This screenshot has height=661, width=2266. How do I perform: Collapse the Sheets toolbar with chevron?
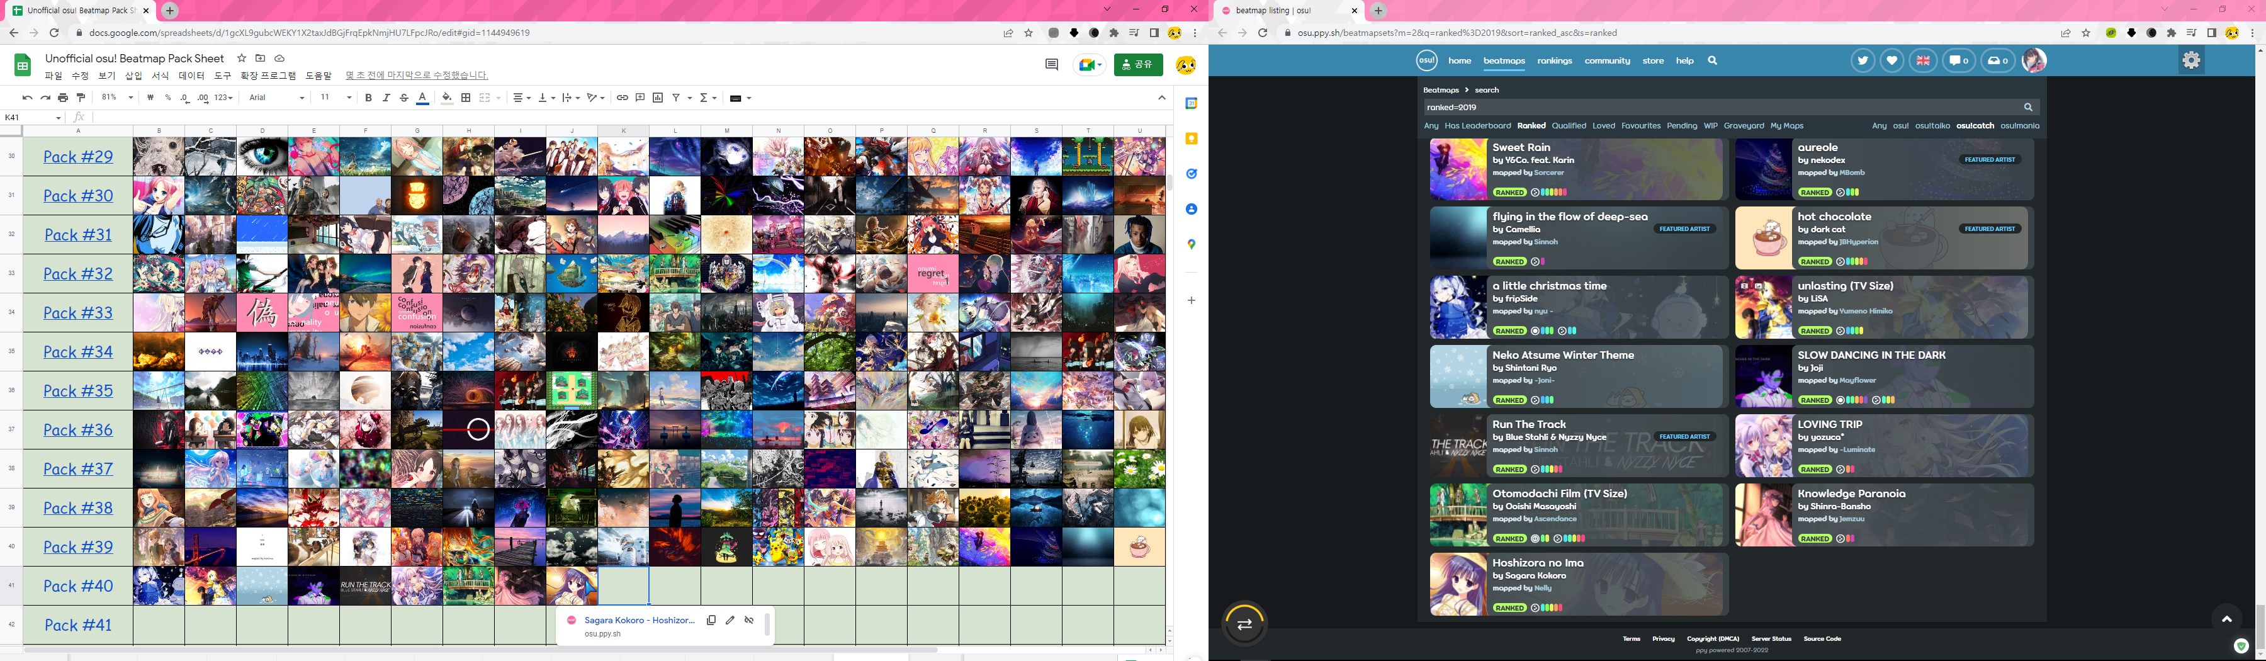click(1161, 98)
